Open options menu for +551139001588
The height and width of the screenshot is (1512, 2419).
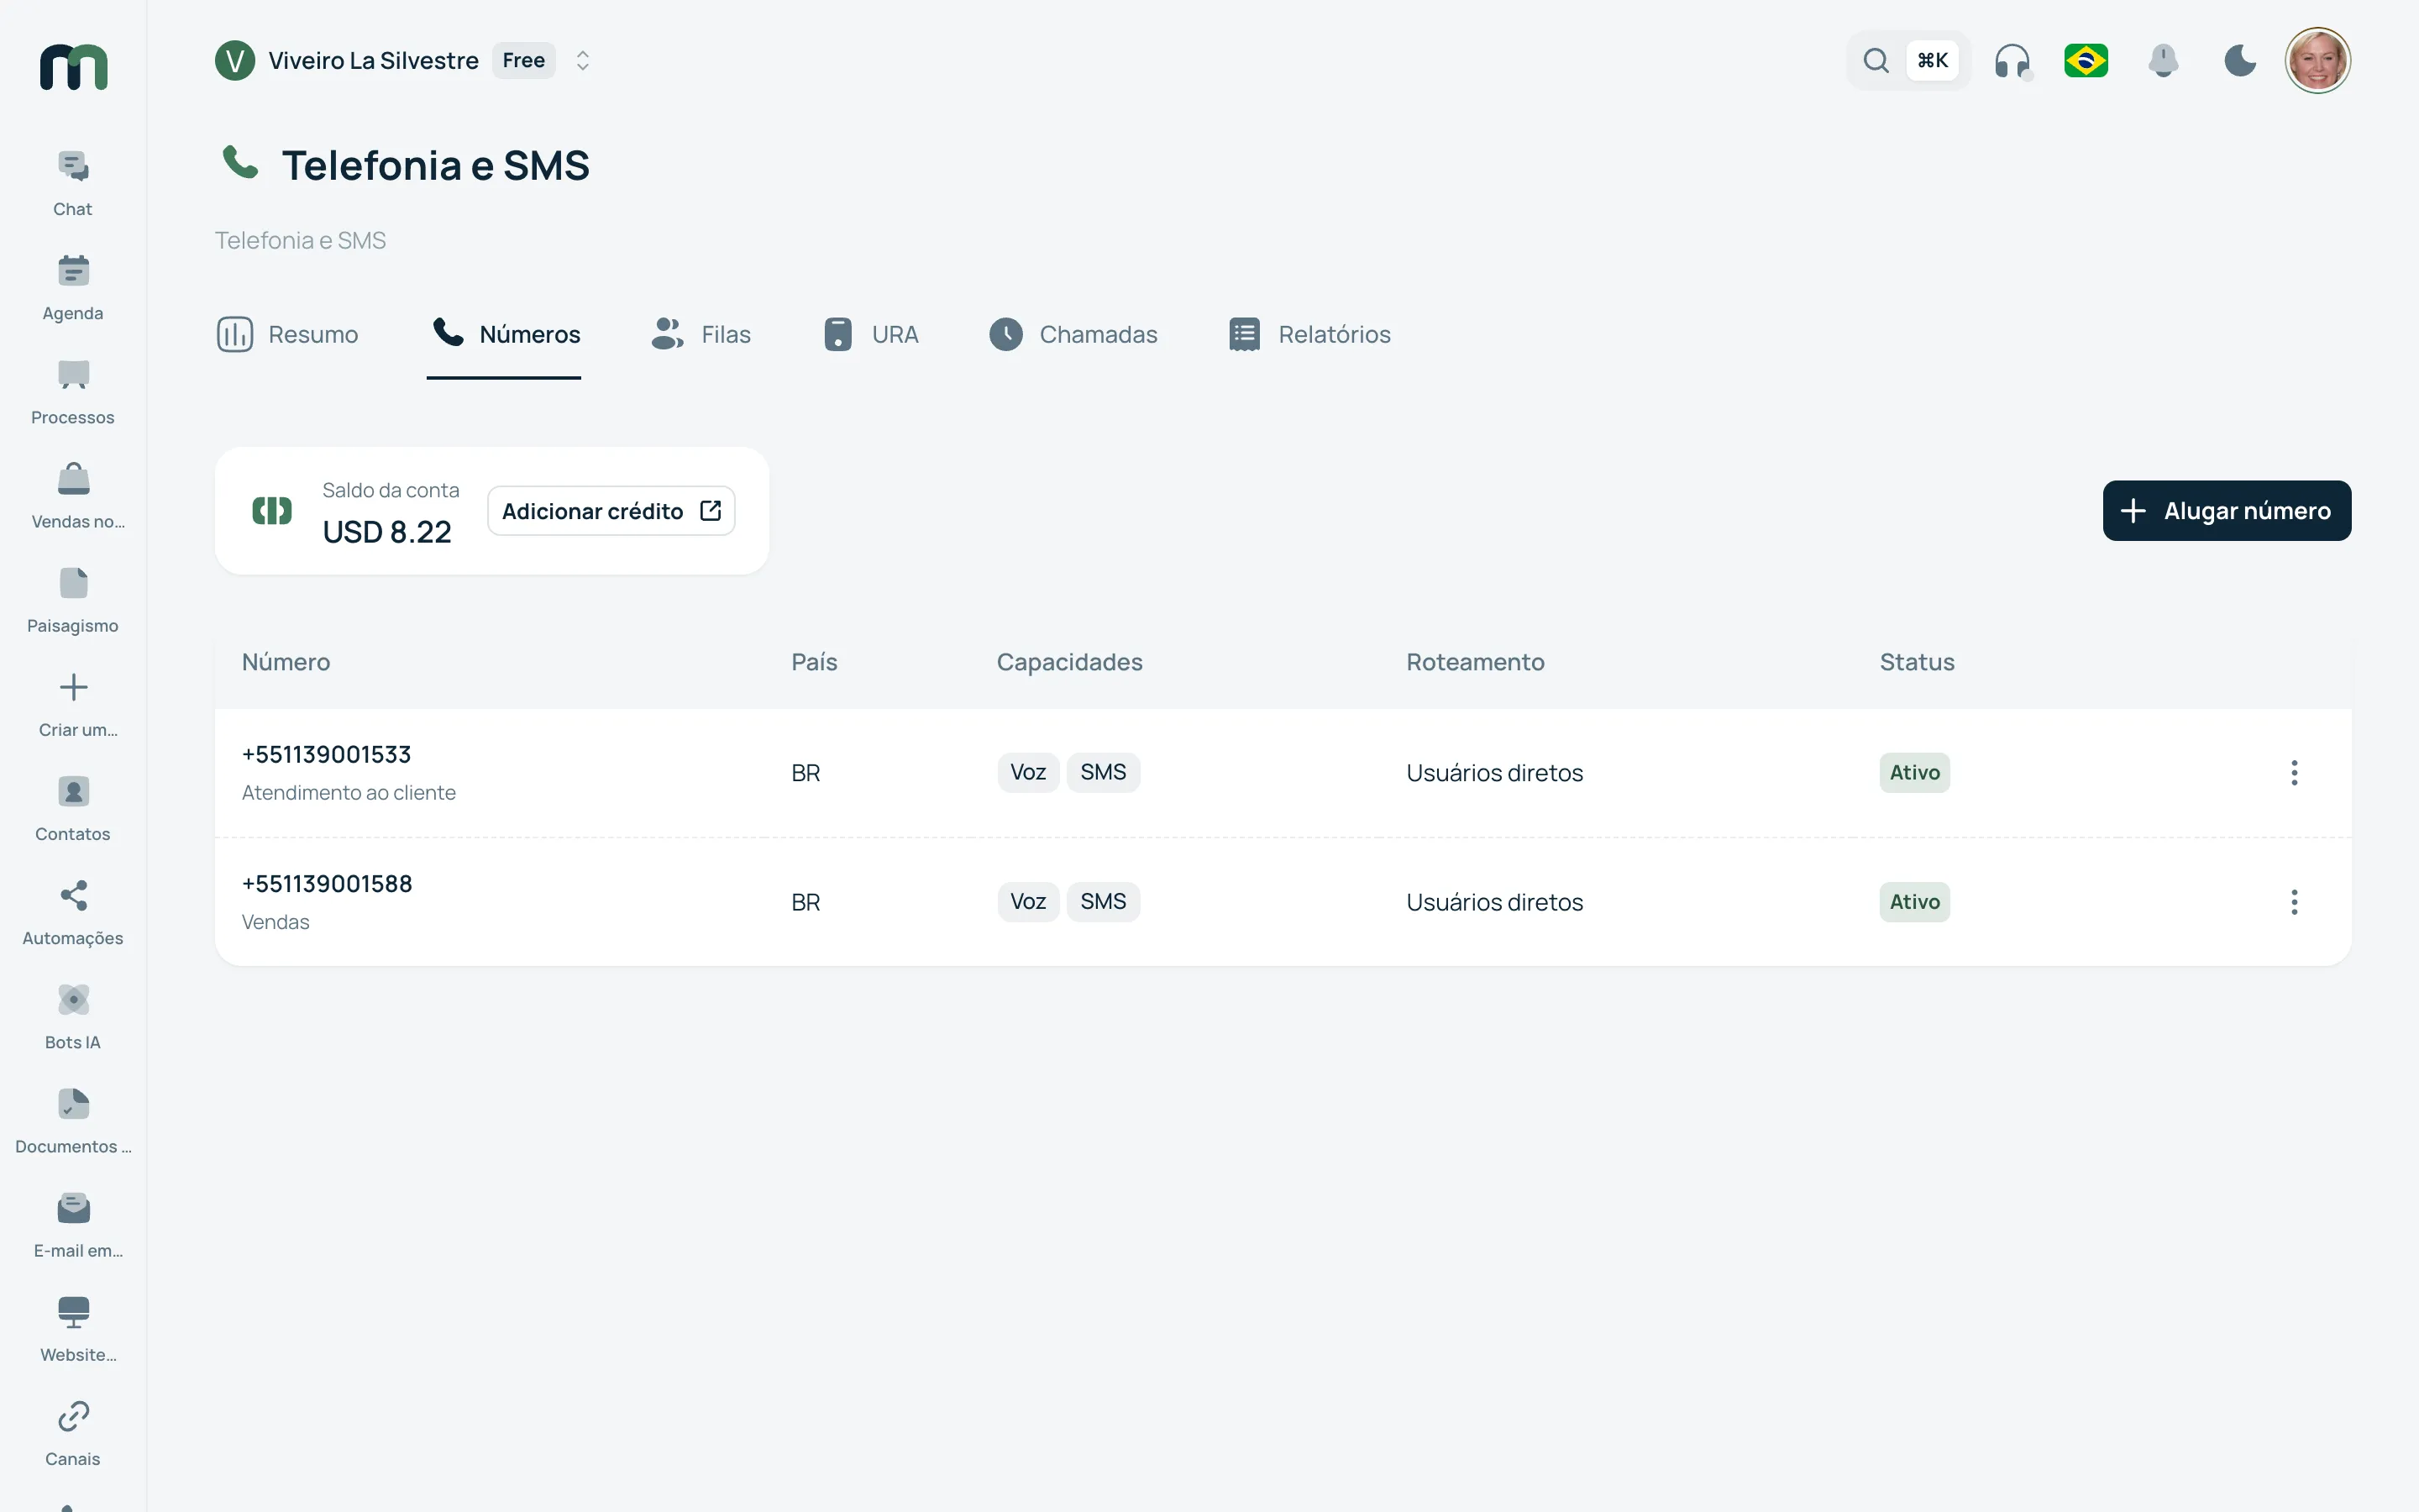coord(2294,902)
